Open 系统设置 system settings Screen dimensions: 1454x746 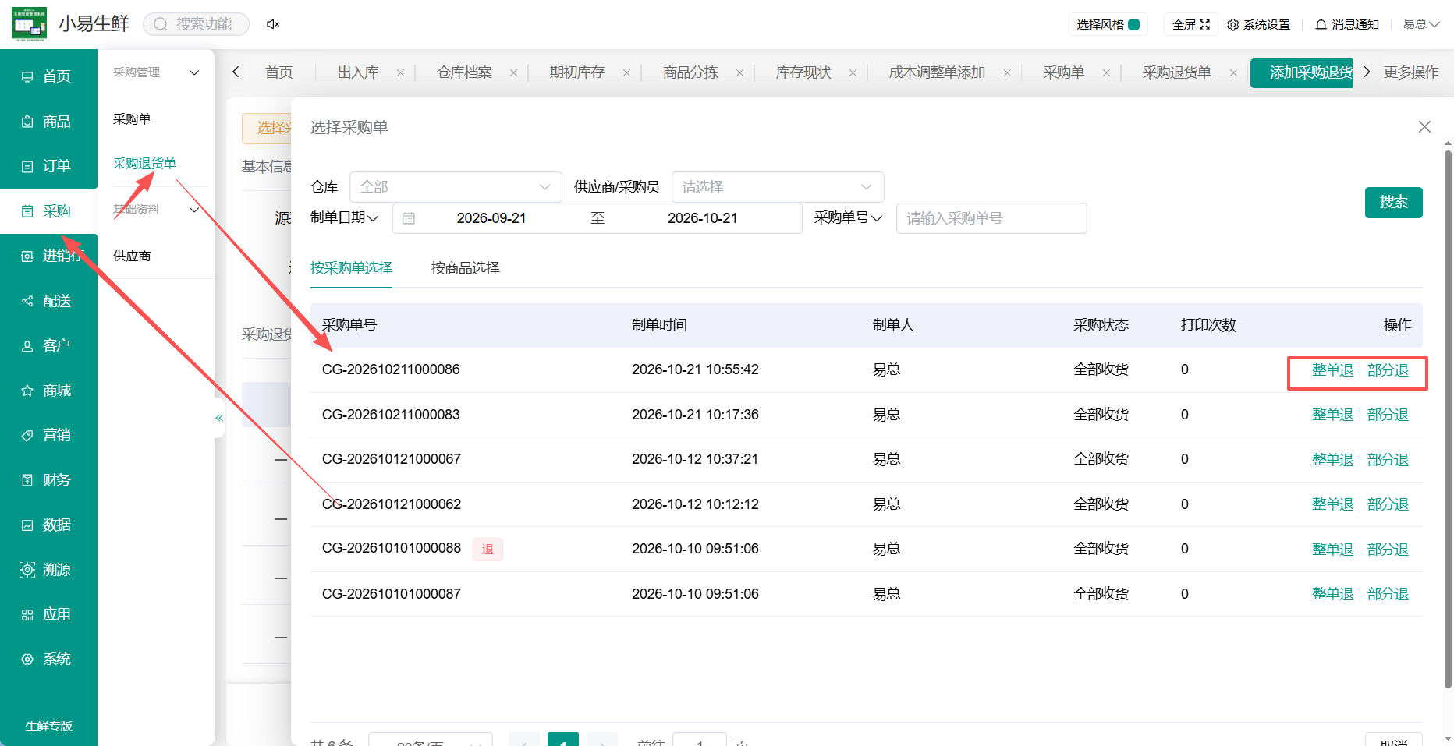pos(1258,24)
